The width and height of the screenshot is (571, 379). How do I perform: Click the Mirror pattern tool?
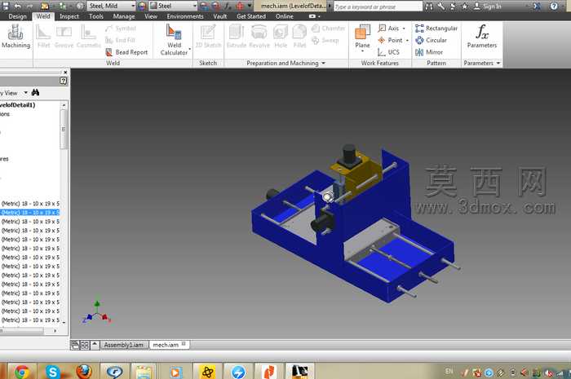(x=429, y=52)
